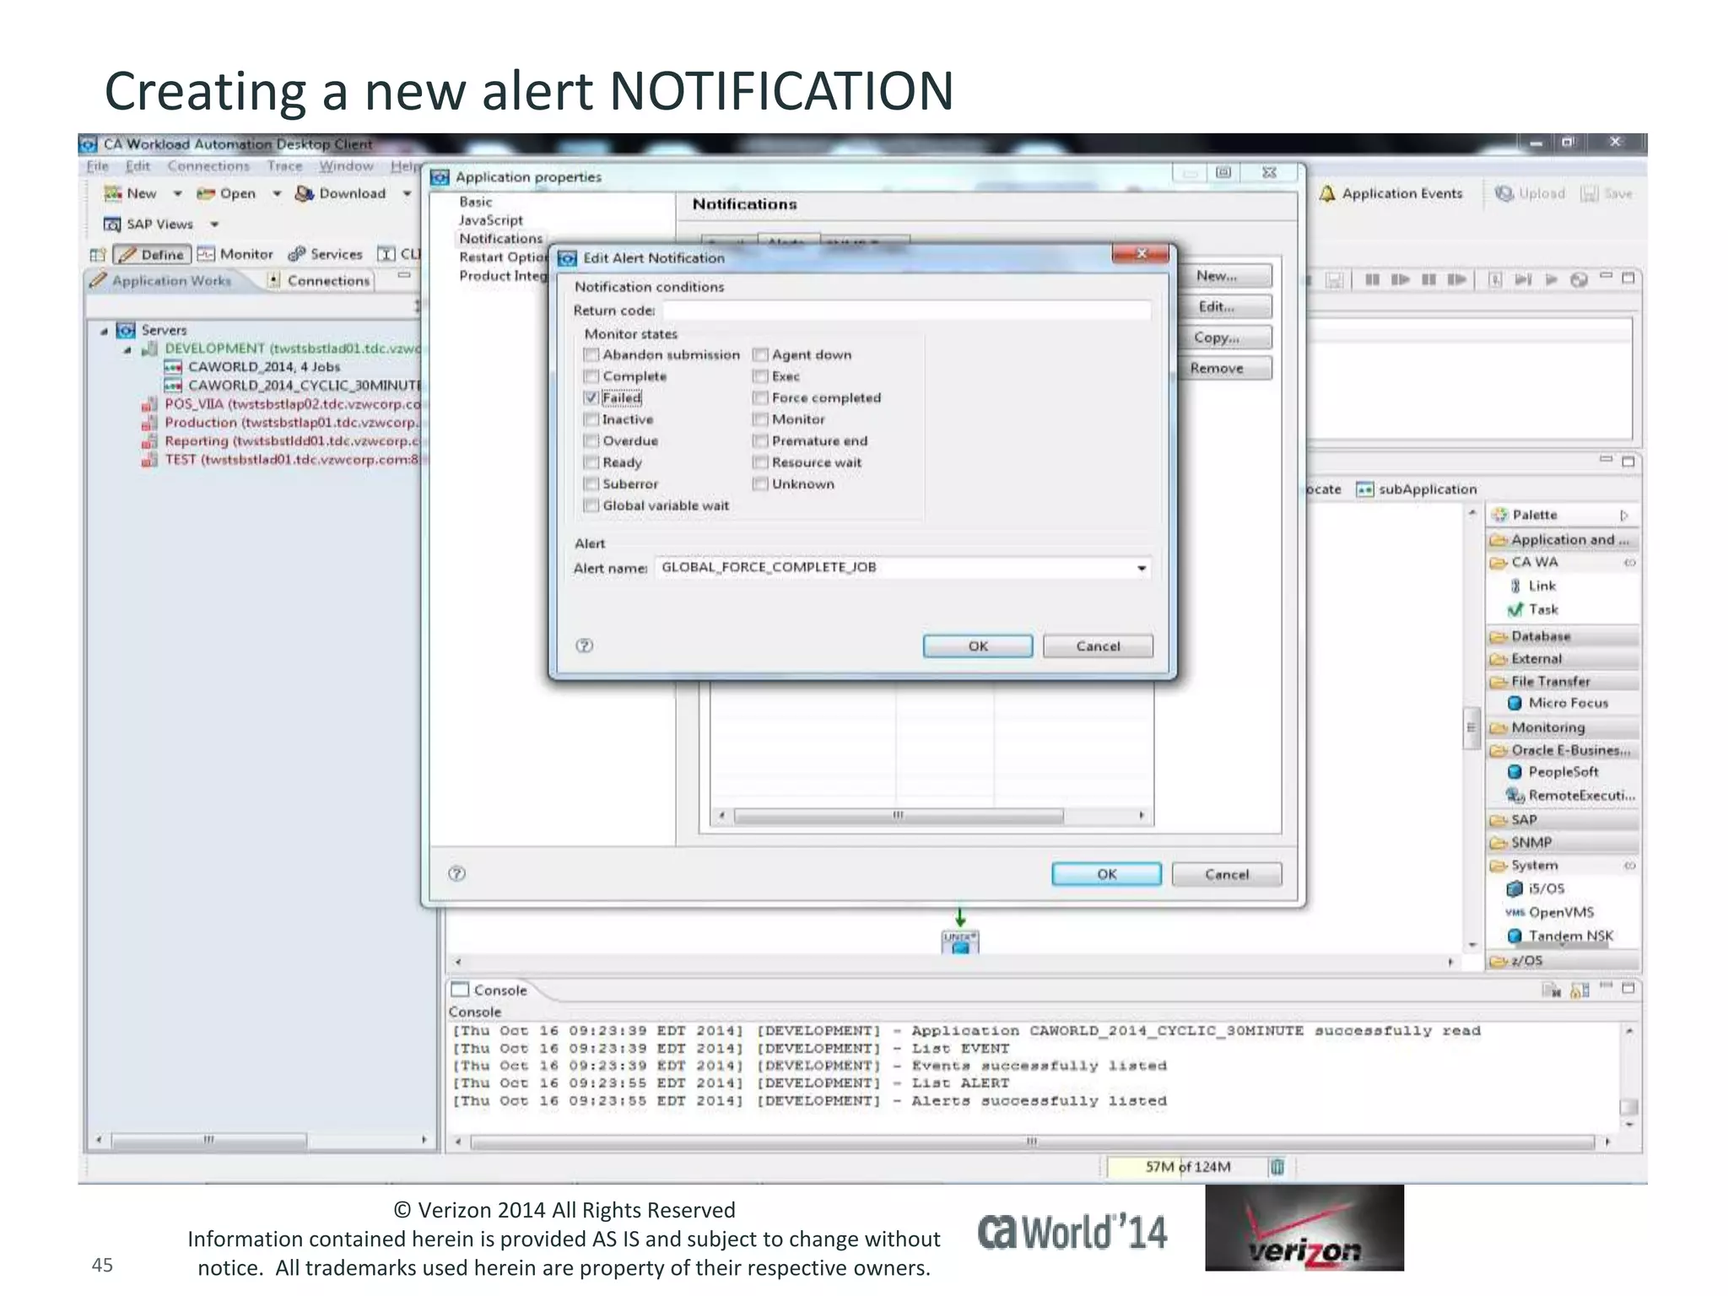Select i5/OS in palette
Viewport: 1728px width, 1296px height.
pos(1536,888)
